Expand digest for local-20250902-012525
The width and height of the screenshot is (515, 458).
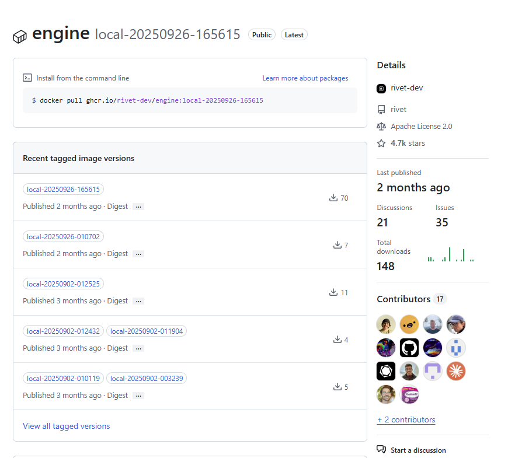point(138,301)
